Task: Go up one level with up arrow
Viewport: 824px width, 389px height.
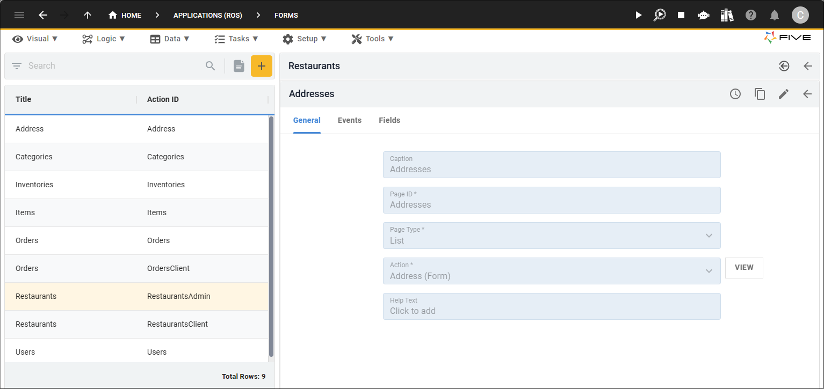Action: 88,15
